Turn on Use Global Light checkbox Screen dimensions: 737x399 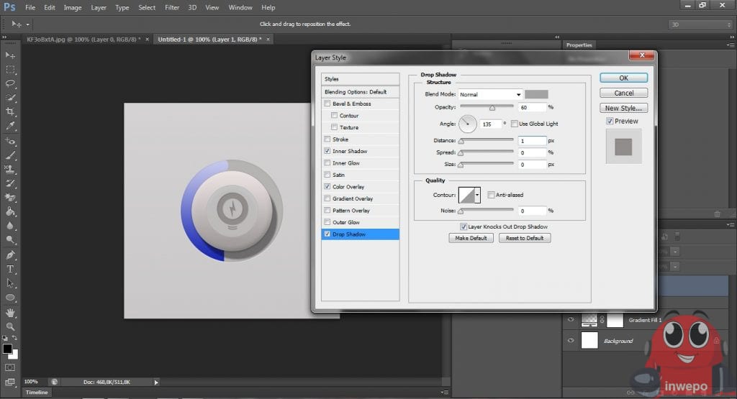coord(513,124)
